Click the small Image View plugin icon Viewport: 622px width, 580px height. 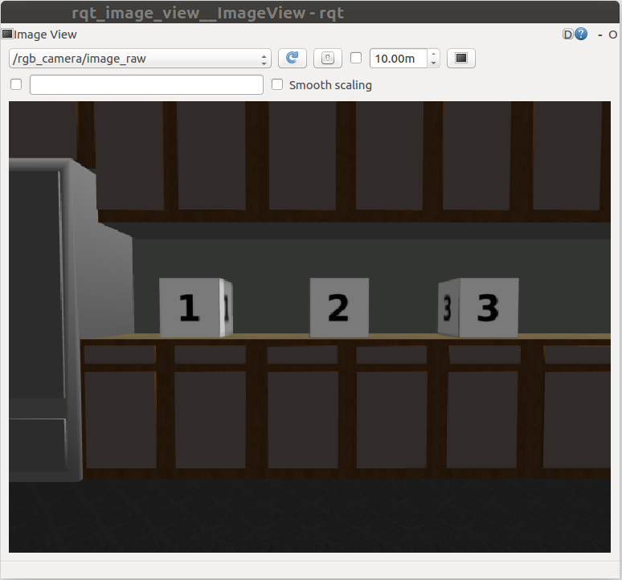[7, 35]
